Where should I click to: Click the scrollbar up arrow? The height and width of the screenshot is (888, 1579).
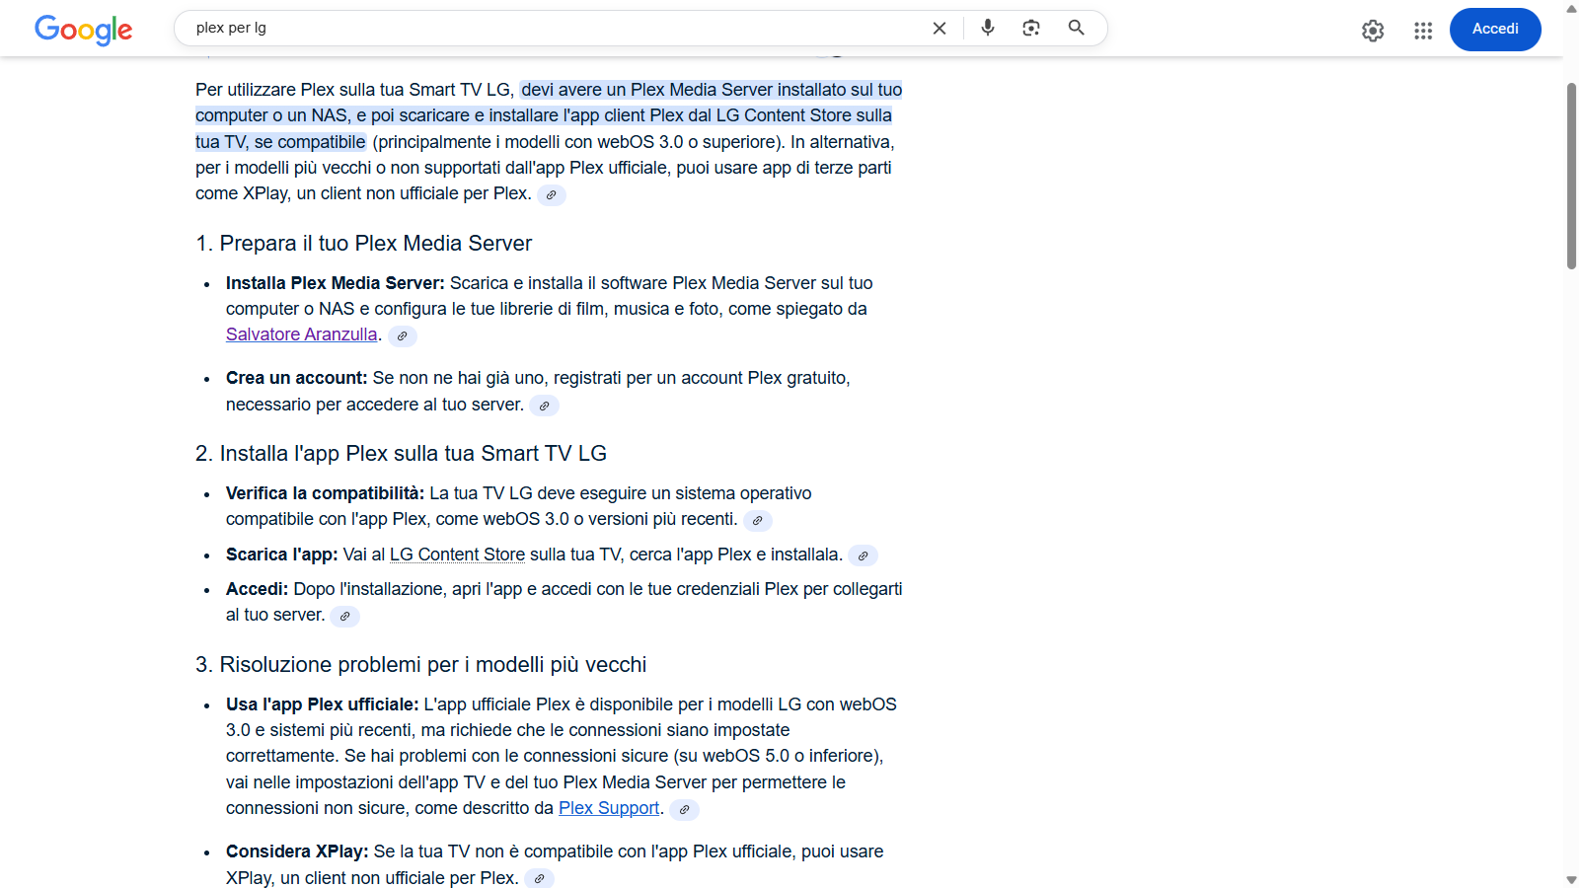tap(1571, 8)
